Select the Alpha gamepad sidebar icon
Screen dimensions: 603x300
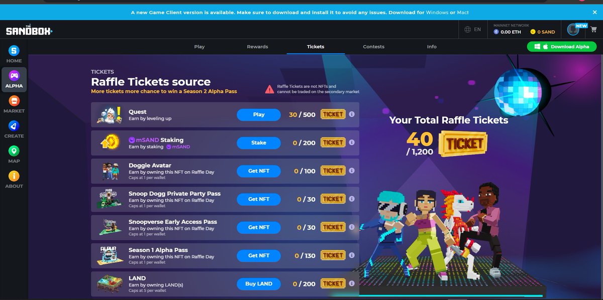coord(14,76)
